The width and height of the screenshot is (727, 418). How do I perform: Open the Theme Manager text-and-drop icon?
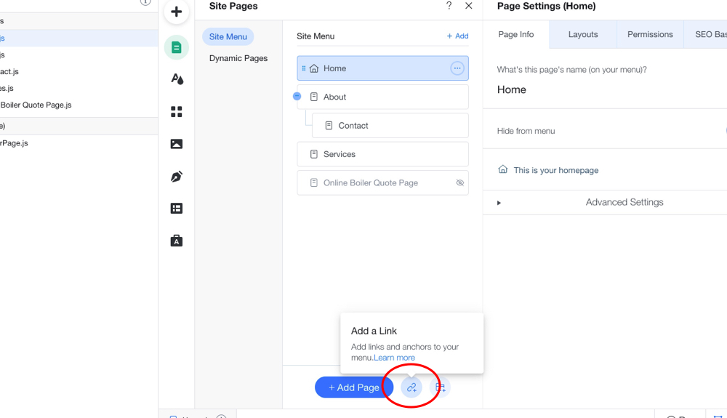(x=177, y=79)
